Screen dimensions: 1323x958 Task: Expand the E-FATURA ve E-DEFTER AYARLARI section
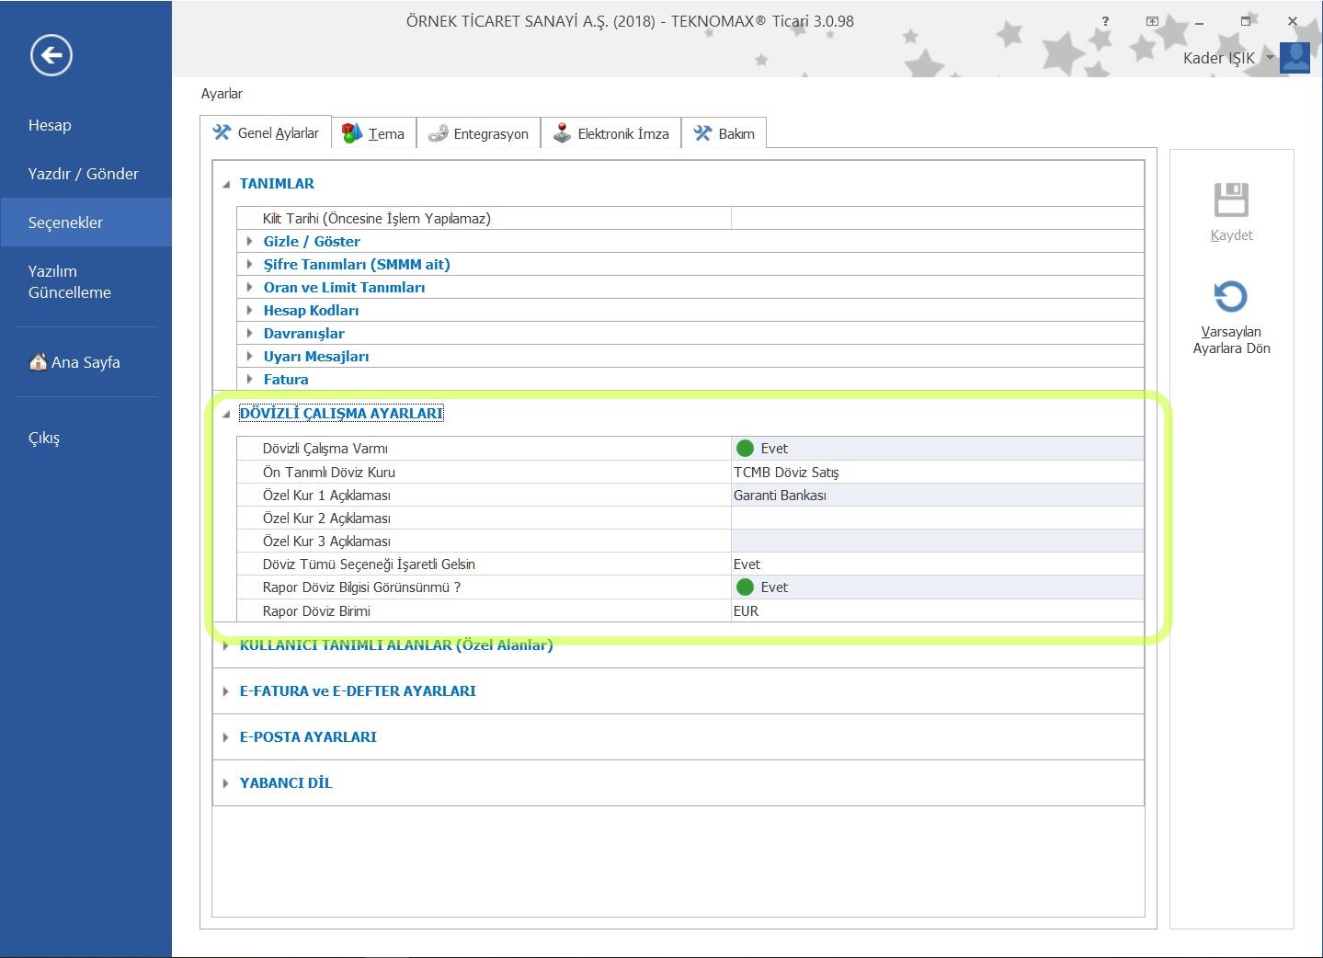226,691
